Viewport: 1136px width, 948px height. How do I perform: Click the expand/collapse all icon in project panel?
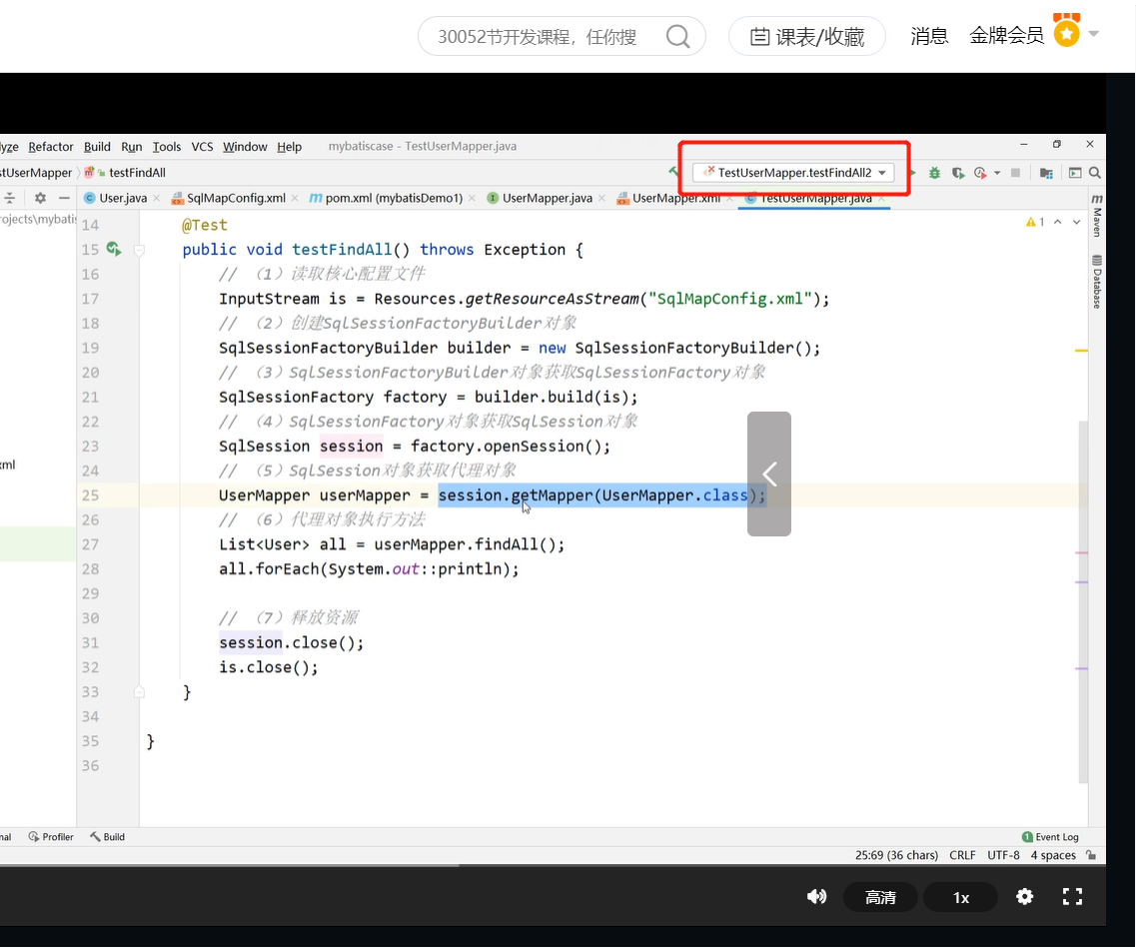[x=9, y=198]
